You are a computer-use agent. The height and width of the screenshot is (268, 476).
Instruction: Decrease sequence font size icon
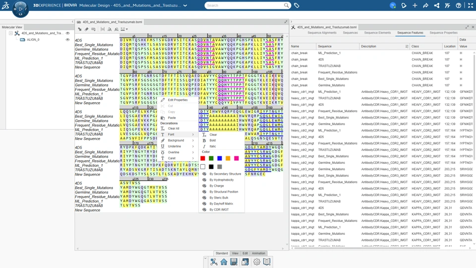tap(116, 29)
